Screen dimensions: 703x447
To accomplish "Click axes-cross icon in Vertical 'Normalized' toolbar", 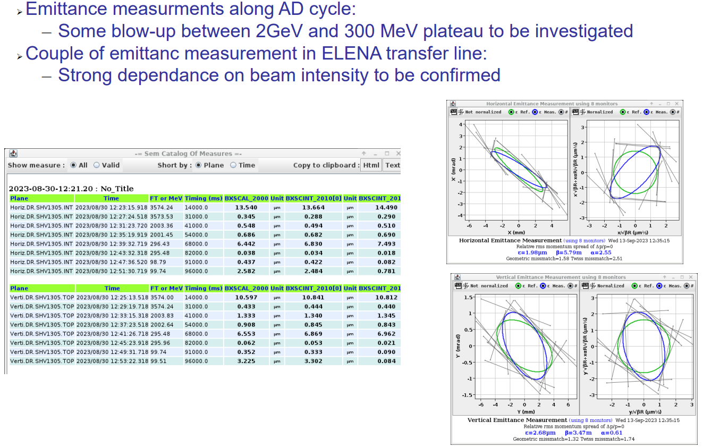I will click(x=592, y=285).
